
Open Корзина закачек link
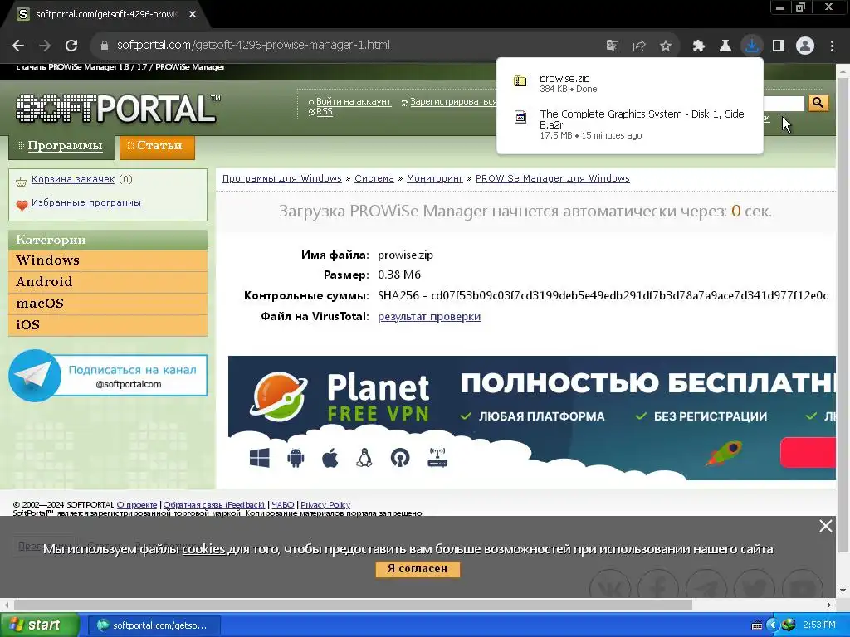(x=73, y=179)
